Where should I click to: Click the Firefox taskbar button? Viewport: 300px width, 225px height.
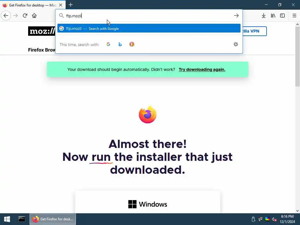tap(53, 219)
